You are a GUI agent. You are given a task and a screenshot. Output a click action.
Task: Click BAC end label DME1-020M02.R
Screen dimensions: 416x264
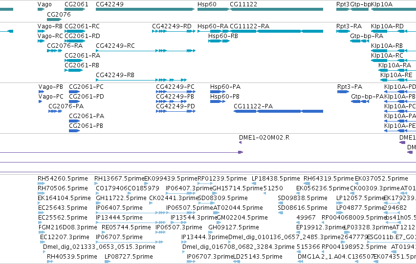click(x=264, y=138)
